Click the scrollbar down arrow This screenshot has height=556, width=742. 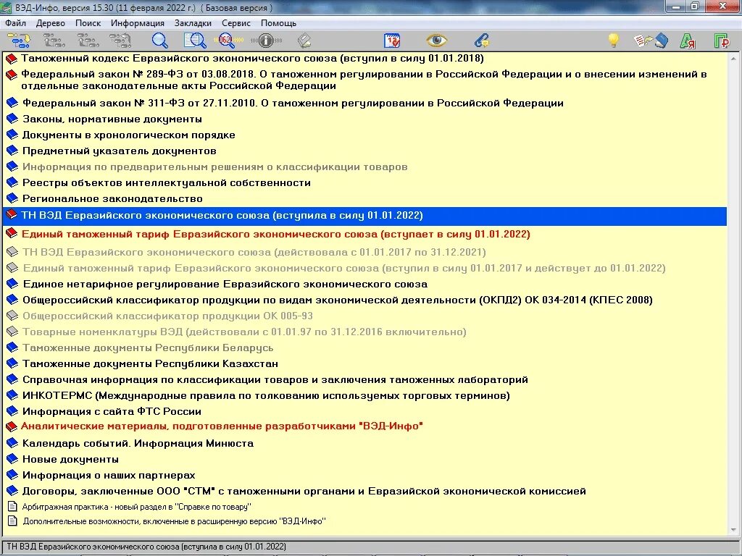click(x=734, y=530)
